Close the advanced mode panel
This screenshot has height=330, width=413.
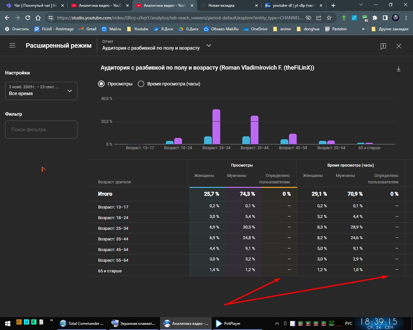tap(399, 46)
